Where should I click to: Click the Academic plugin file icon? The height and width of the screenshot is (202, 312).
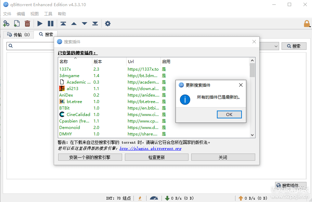62,82
